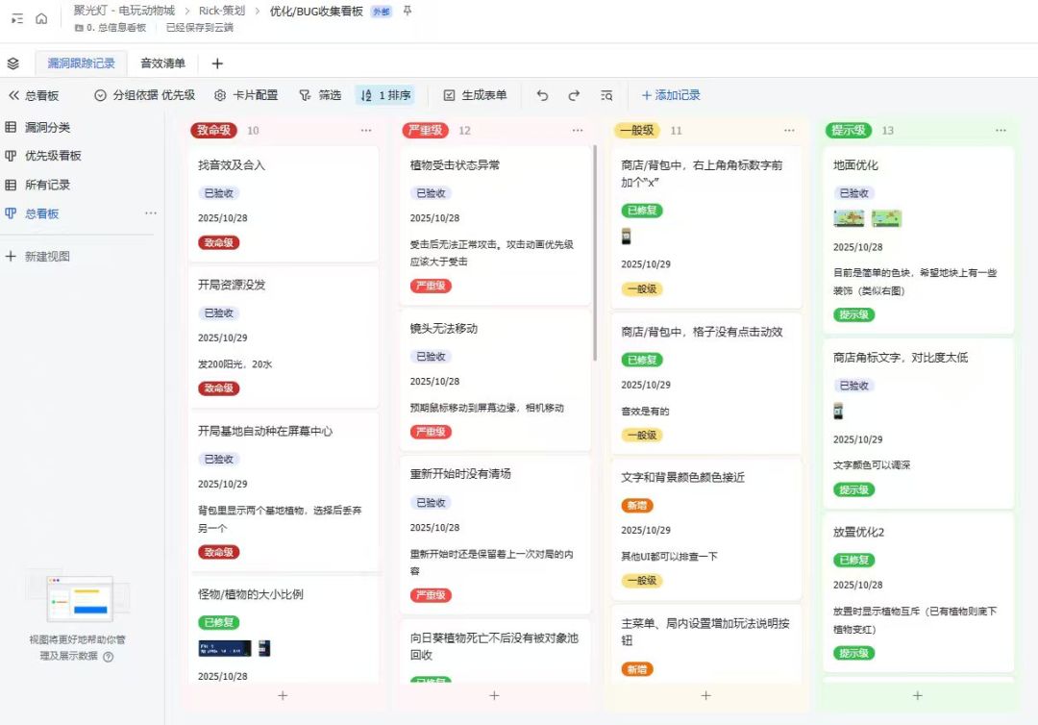Screen dimensions: 1038x725
Task: Open the 1 排序 sort settings
Action: [385, 95]
